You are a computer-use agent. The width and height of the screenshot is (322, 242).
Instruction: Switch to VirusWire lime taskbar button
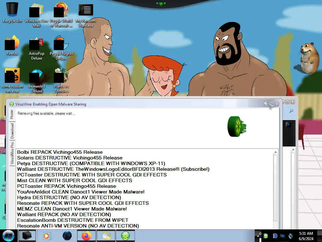point(125,236)
